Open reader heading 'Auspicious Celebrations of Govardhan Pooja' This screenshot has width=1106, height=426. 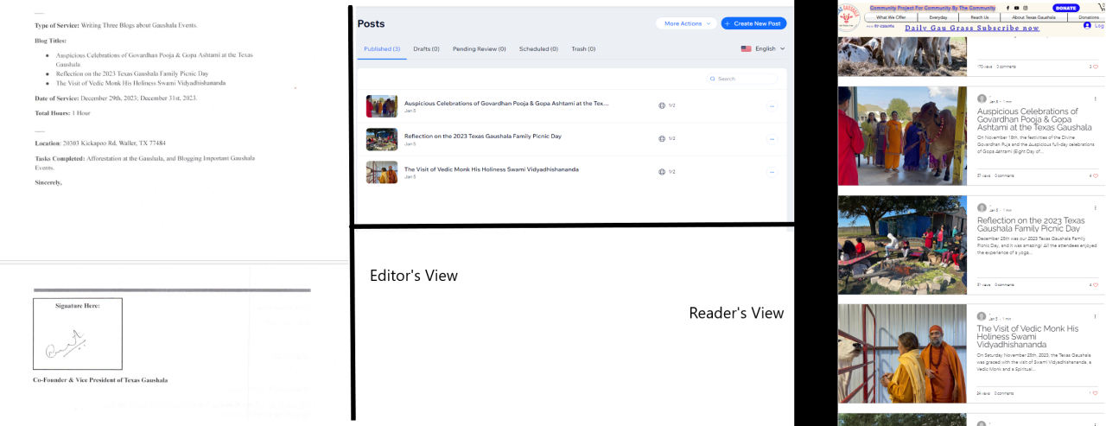pyautogui.click(x=1034, y=119)
